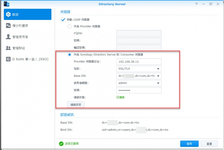224x150 pixels.
Task: Click the settings gear icon in sidebar
Action: [x=8, y=14]
